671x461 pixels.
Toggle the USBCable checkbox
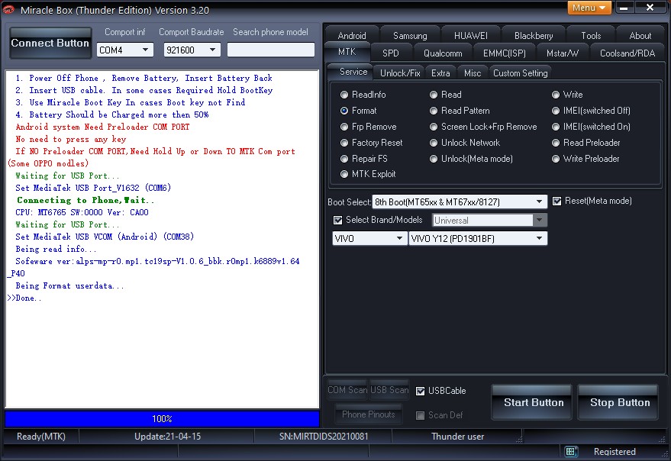click(x=420, y=391)
